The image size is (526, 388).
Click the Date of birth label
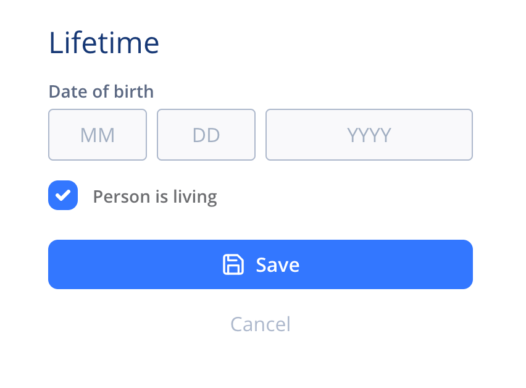[x=101, y=91]
